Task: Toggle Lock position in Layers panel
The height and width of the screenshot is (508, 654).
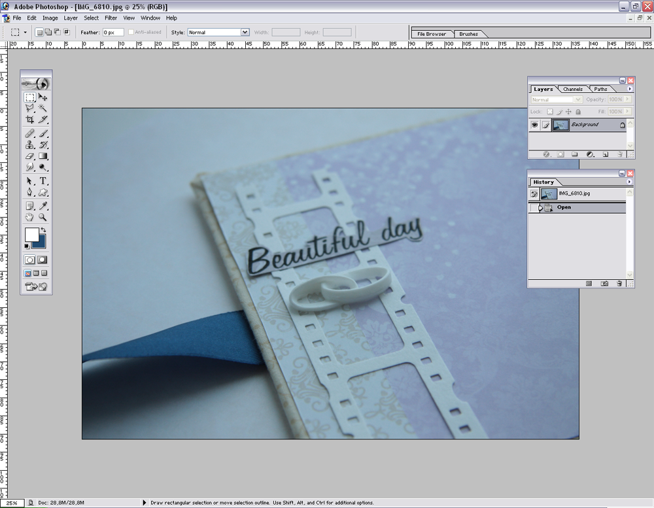Action: click(x=568, y=112)
